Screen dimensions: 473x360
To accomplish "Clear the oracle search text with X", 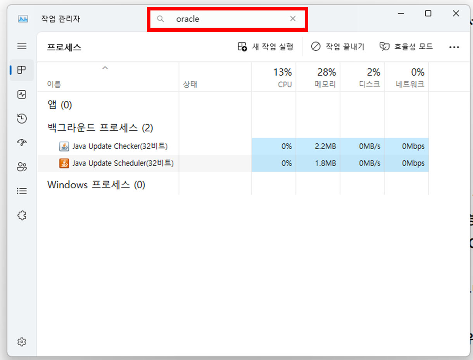I will coord(293,19).
